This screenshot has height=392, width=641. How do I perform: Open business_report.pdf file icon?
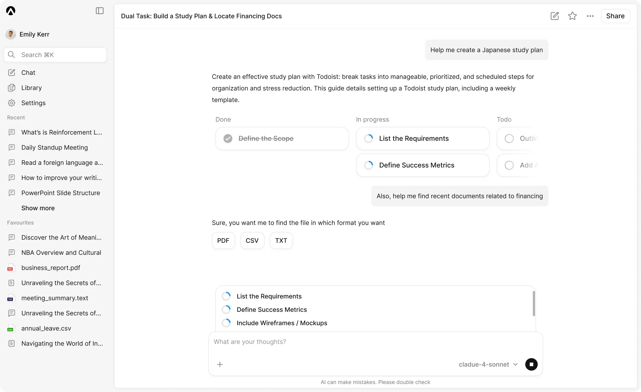point(11,268)
